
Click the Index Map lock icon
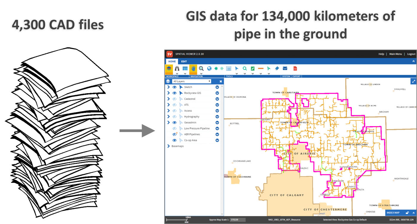coord(407,213)
